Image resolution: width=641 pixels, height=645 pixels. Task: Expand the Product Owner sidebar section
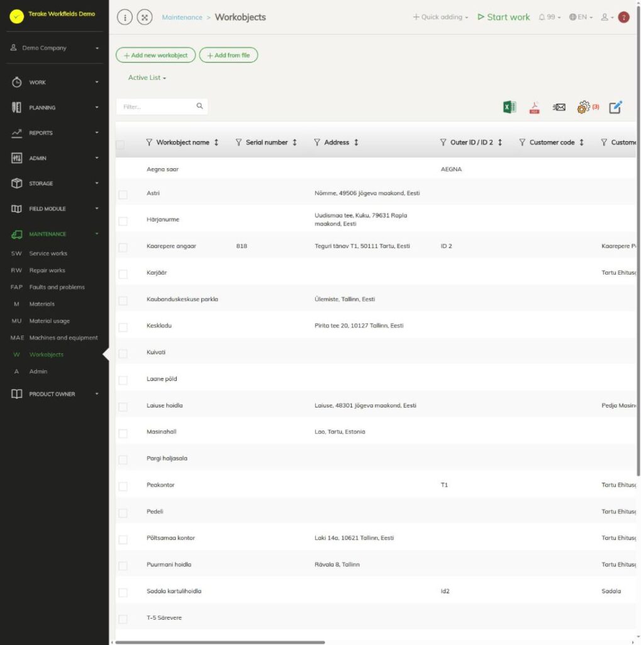[x=55, y=394]
